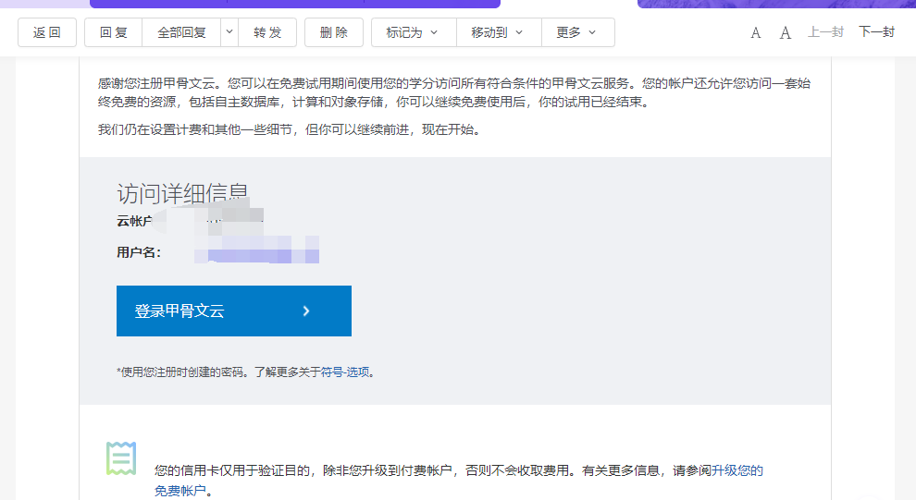916x500 pixels.
Task: Go to previous email 上一封
Action: [825, 32]
